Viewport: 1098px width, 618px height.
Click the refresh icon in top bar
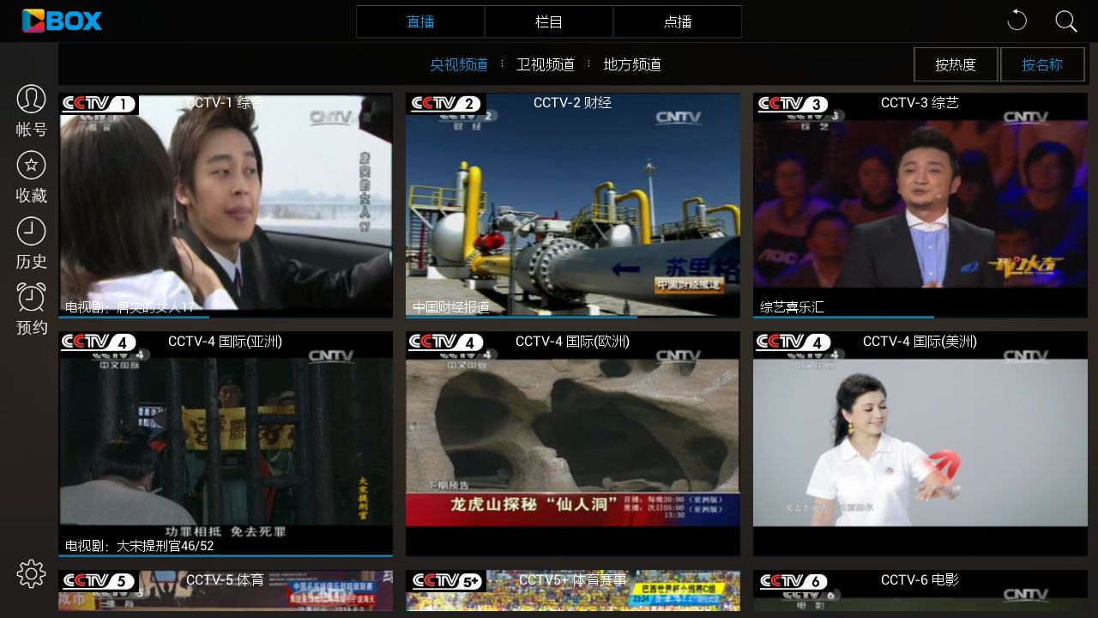coord(1017,21)
